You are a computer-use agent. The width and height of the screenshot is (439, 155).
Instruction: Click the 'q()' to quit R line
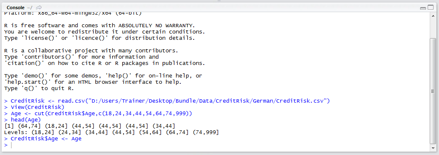point(39,88)
